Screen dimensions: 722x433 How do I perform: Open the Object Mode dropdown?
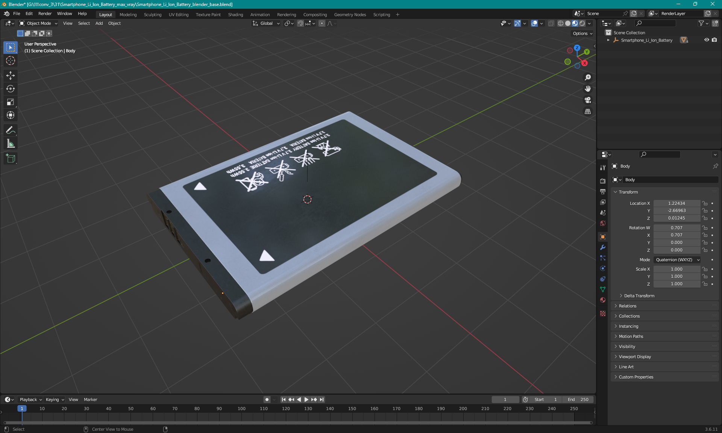coord(38,23)
